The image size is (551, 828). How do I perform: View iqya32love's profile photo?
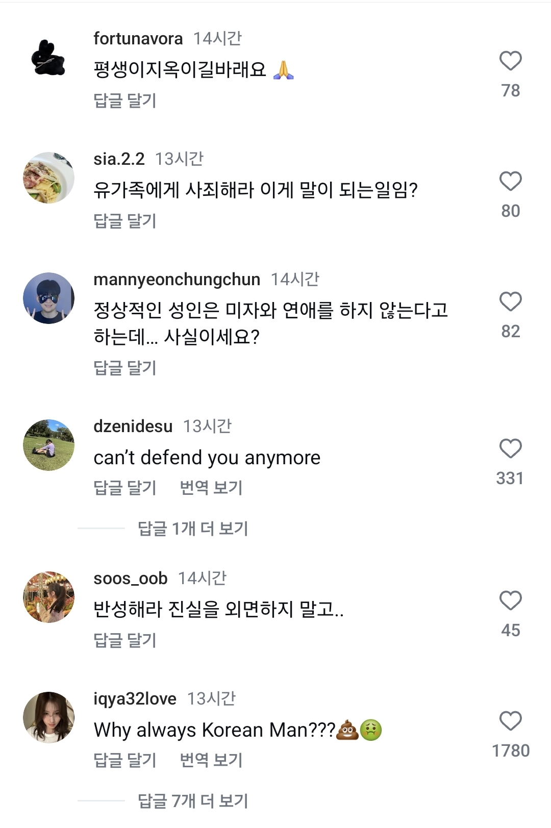[49, 717]
